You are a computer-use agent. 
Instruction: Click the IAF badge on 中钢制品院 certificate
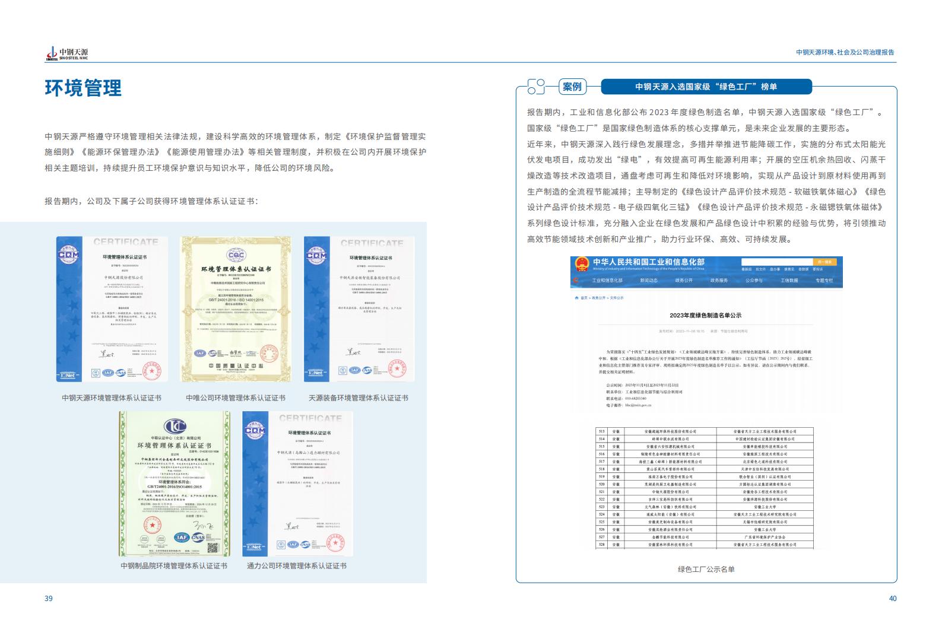181,537
